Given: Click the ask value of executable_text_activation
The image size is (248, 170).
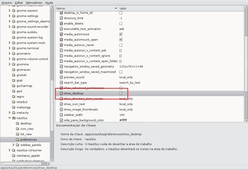Looking at the screenshot, I should (x=121, y=29).
